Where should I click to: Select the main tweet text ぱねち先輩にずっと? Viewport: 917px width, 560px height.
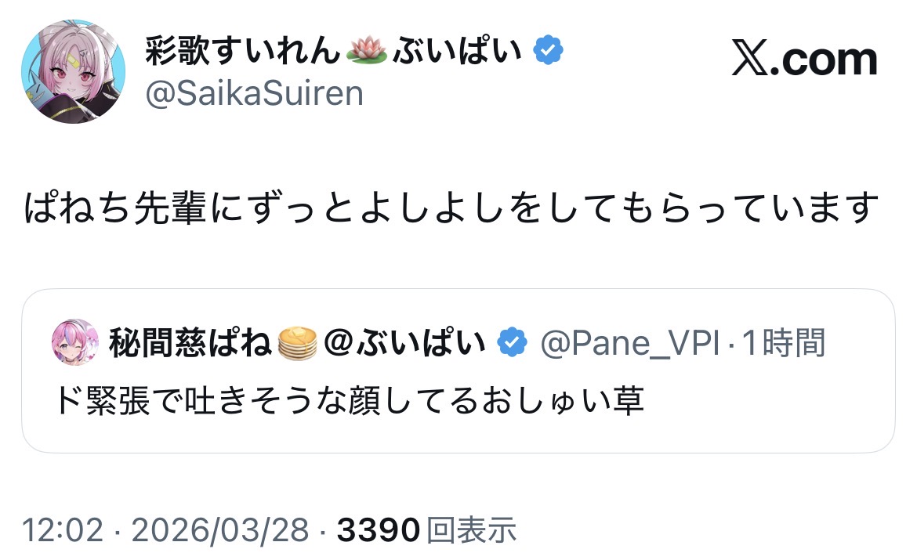point(448,209)
